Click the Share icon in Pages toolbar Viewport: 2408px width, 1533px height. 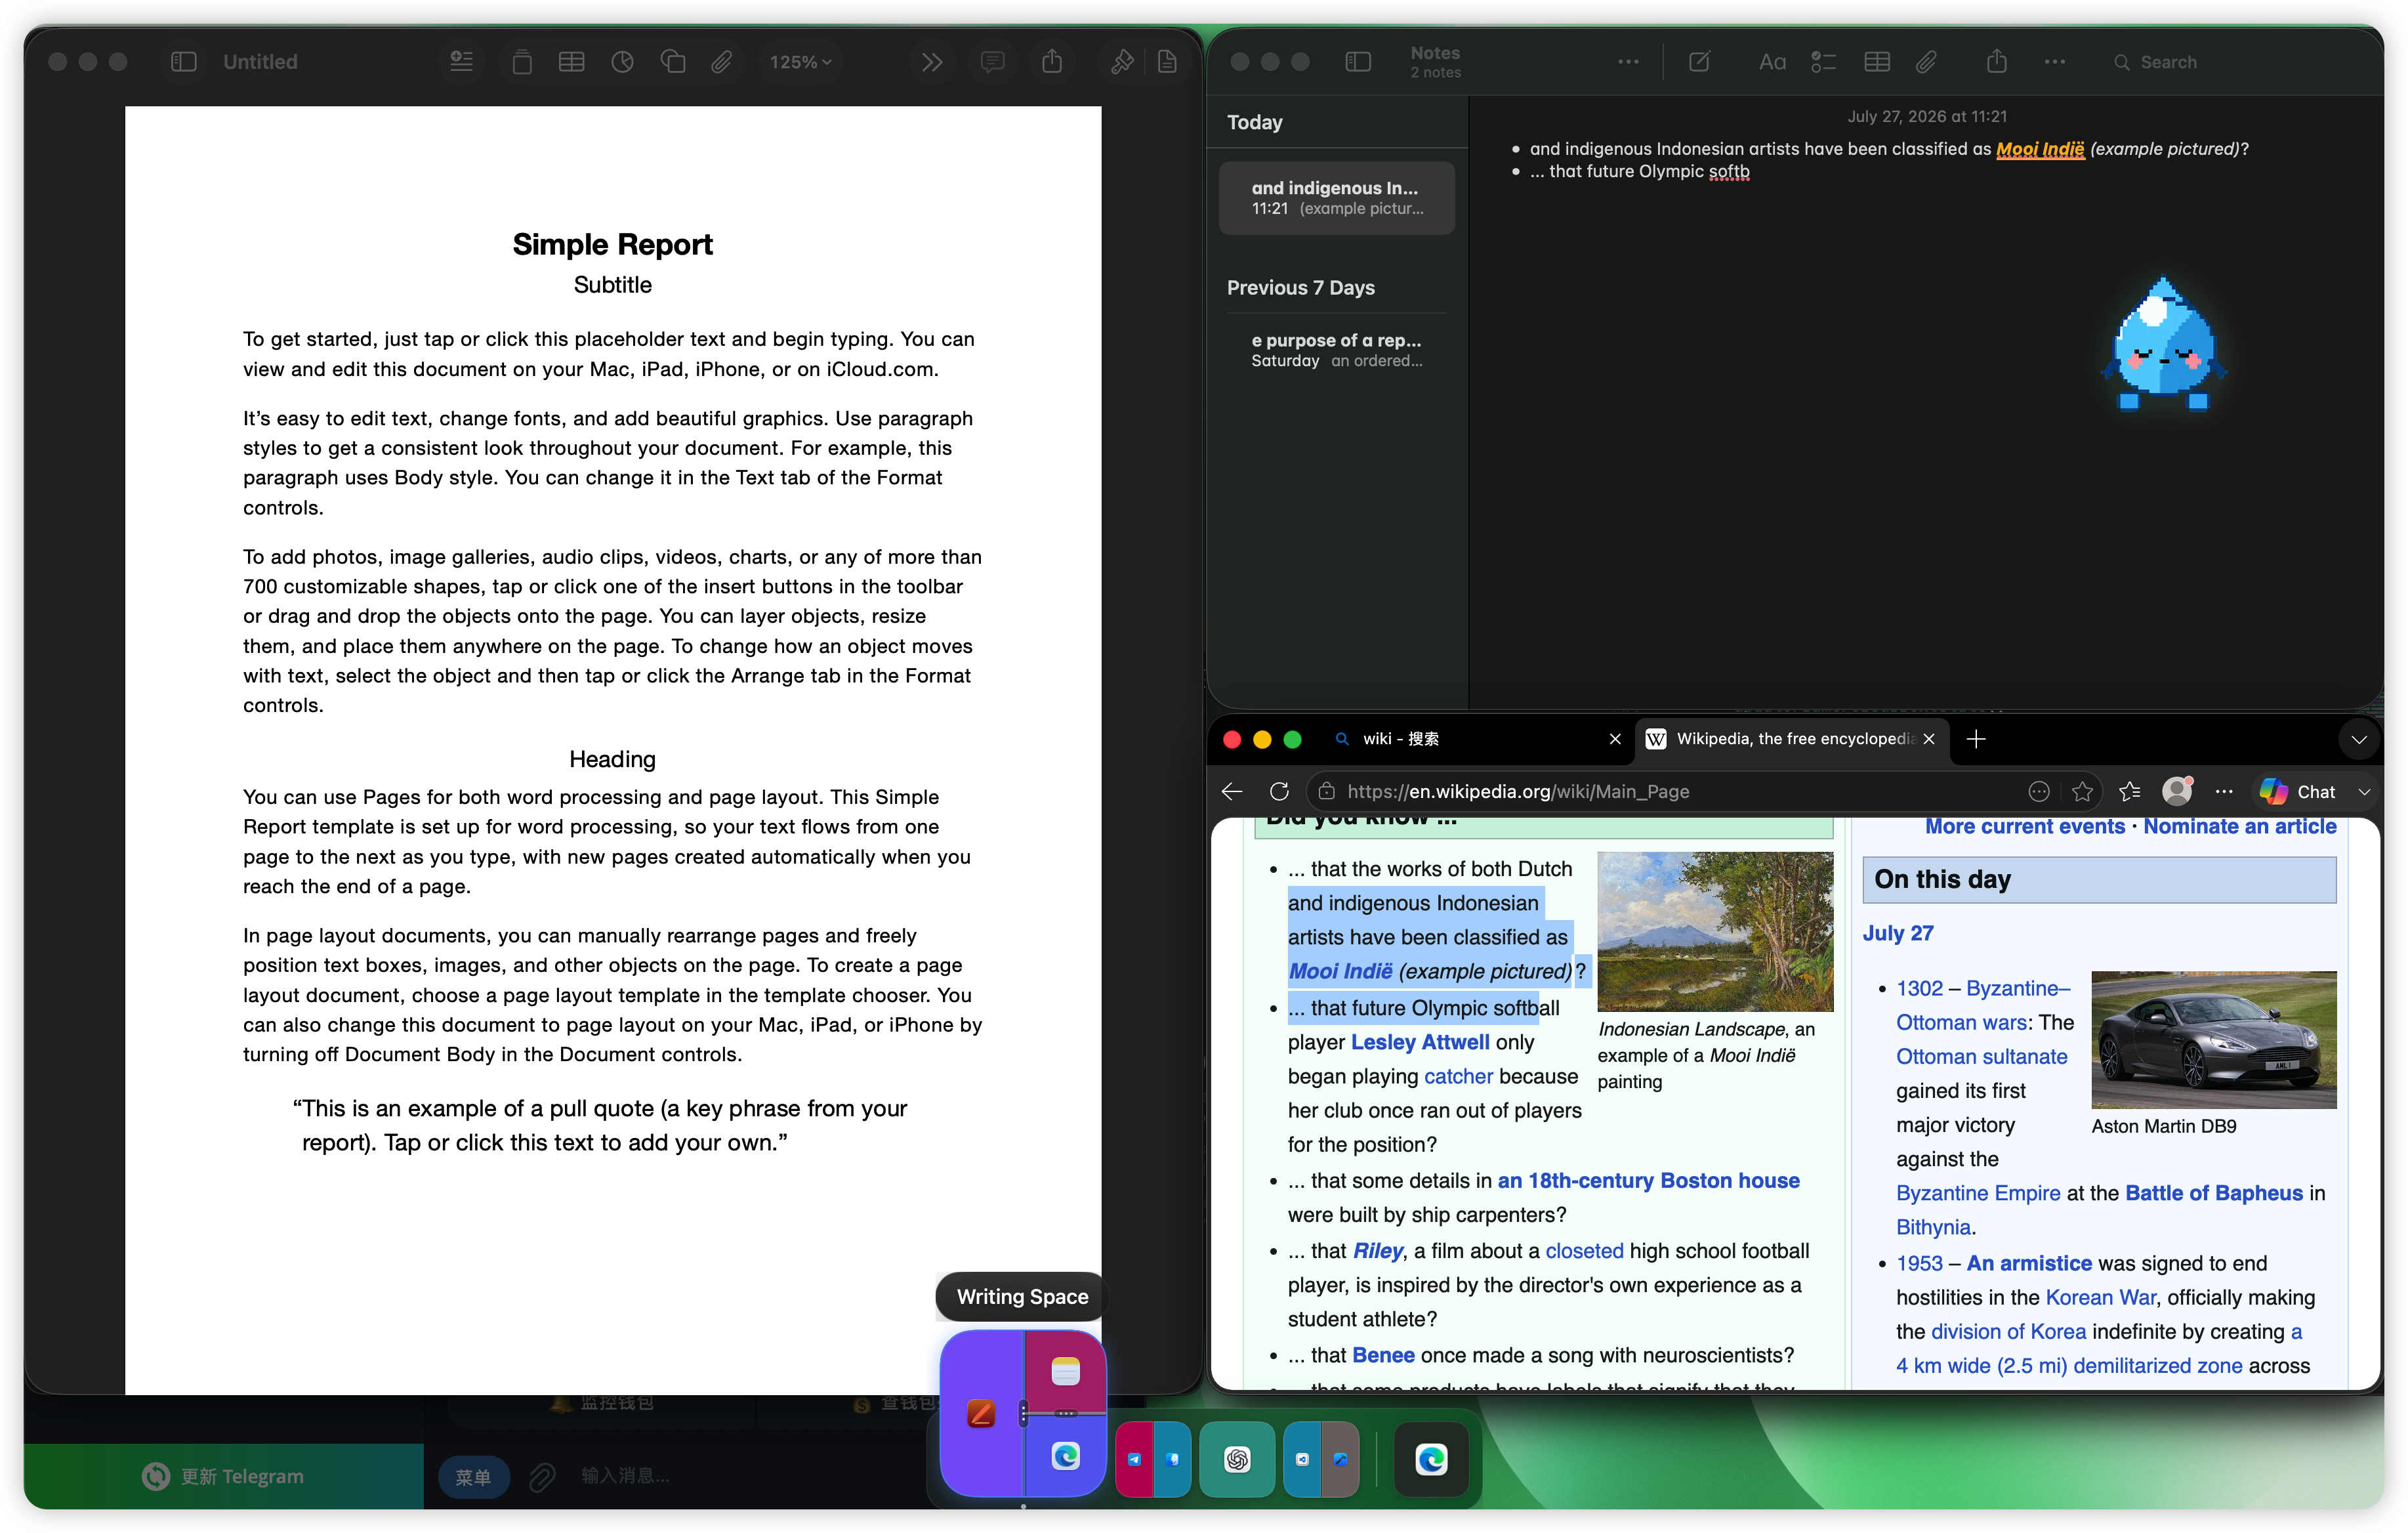[x=1052, y=62]
